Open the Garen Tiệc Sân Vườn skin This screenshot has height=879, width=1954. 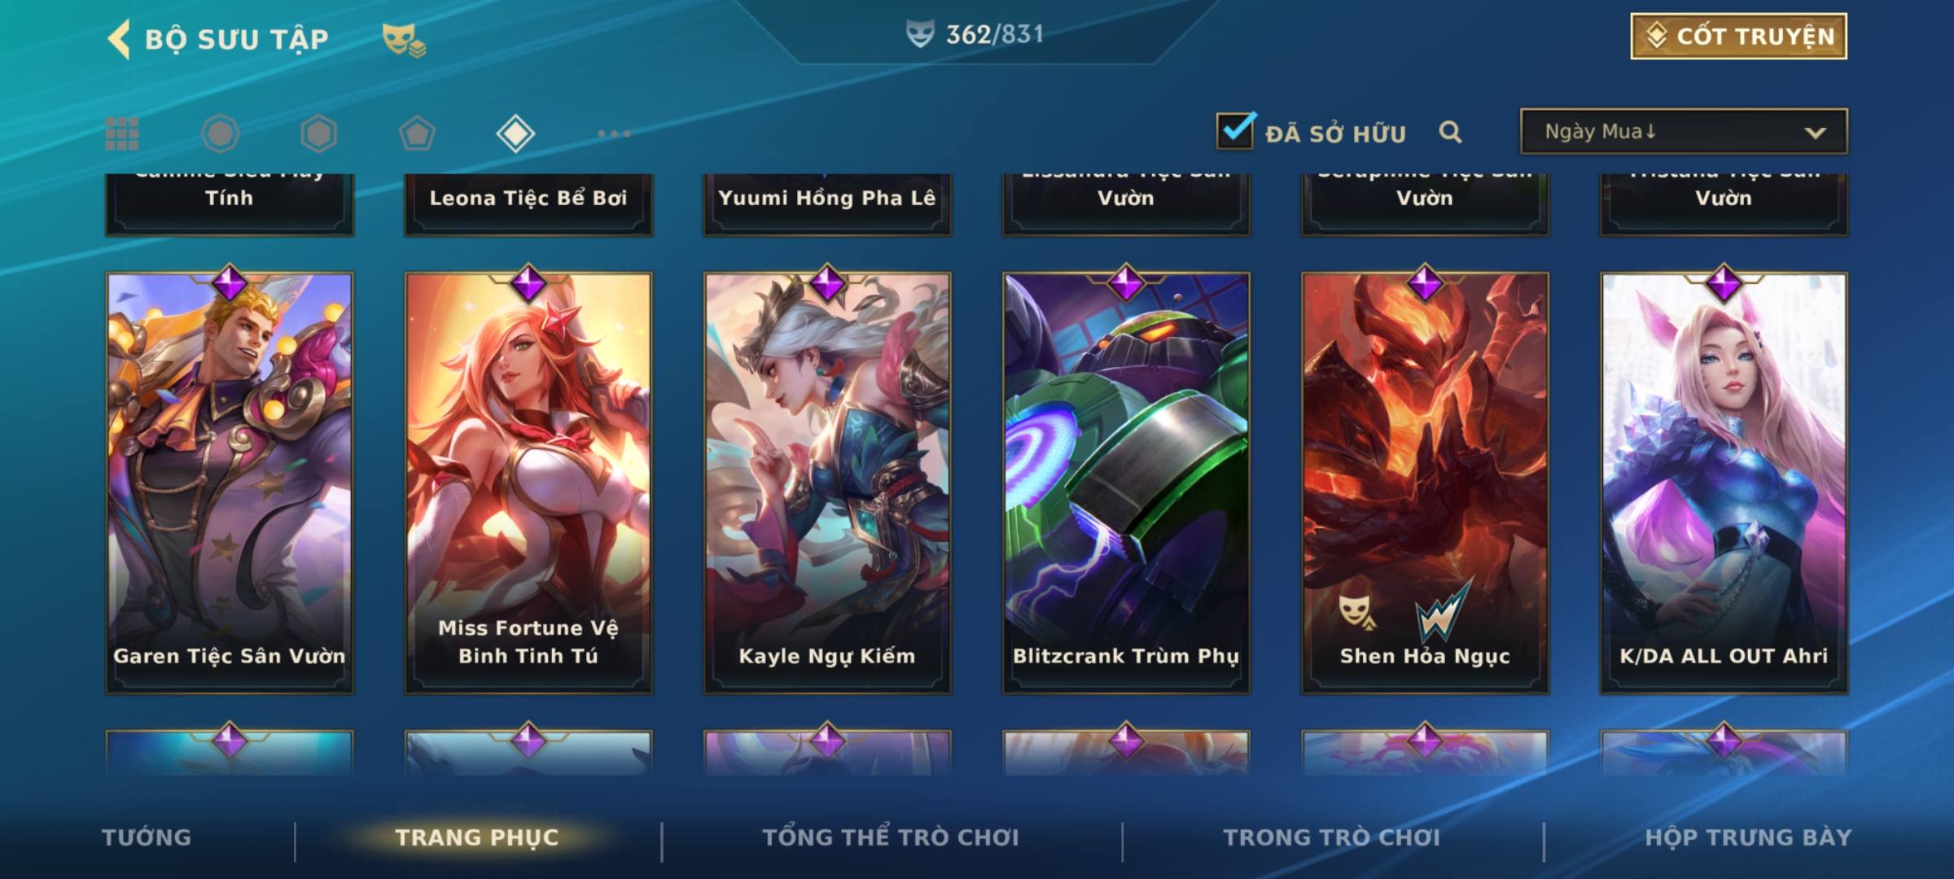(230, 483)
